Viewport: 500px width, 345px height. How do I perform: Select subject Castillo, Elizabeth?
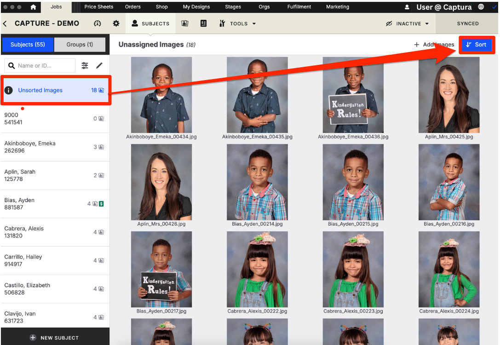[55, 289]
